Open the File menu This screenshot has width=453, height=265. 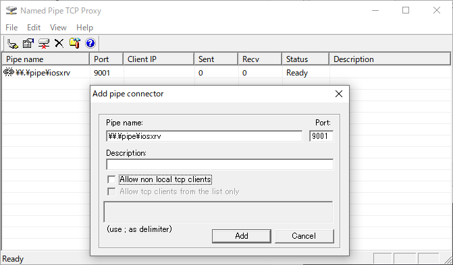pos(11,28)
